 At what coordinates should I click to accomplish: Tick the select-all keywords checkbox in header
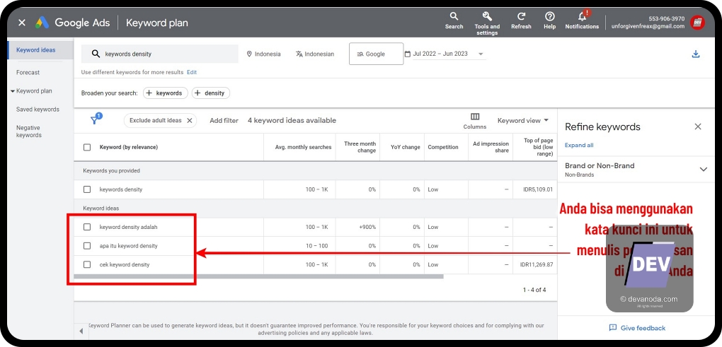tap(87, 147)
